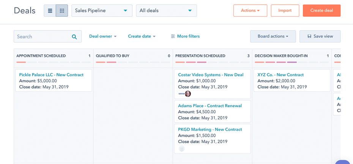Open the Board actions menu

(x=273, y=36)
